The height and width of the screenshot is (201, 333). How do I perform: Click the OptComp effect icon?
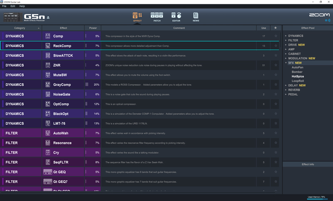click(48, 104)
